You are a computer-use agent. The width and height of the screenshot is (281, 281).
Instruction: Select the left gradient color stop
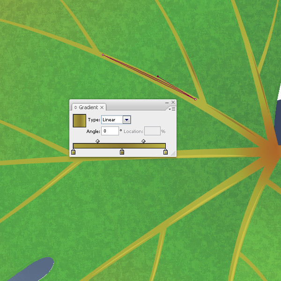pos(74,152)
